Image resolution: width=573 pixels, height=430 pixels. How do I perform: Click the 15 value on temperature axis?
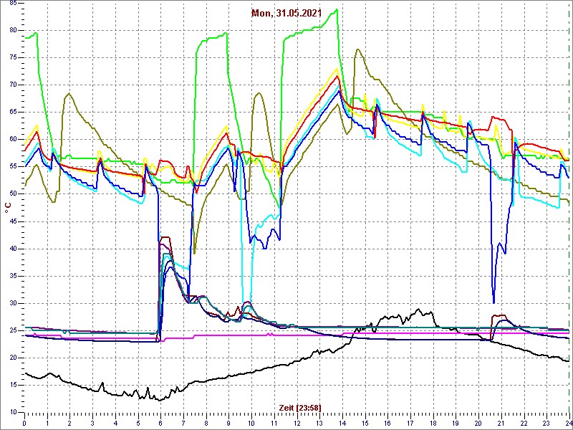(14, 385)
